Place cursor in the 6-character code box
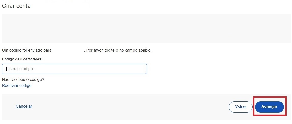 pos(74,69)
